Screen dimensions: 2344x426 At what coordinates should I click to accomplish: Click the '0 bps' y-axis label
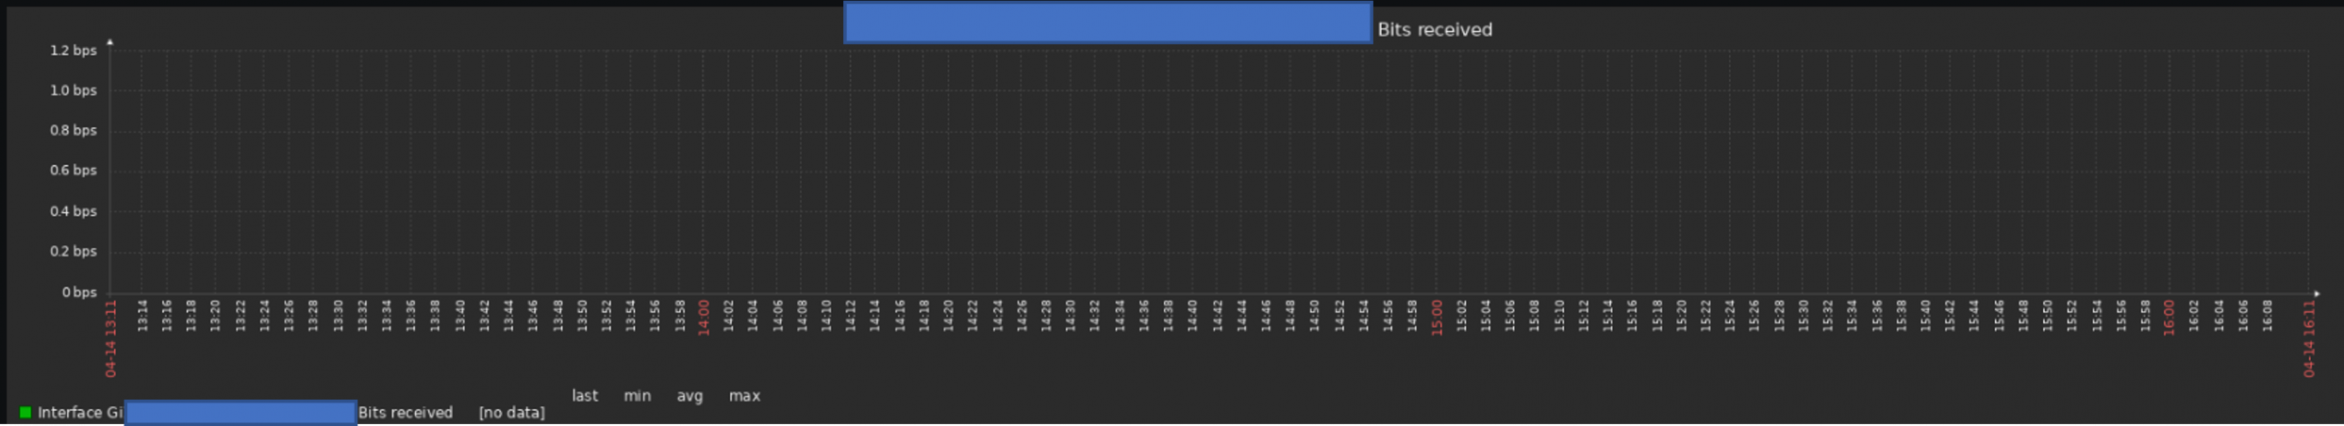tap(79, 292)
